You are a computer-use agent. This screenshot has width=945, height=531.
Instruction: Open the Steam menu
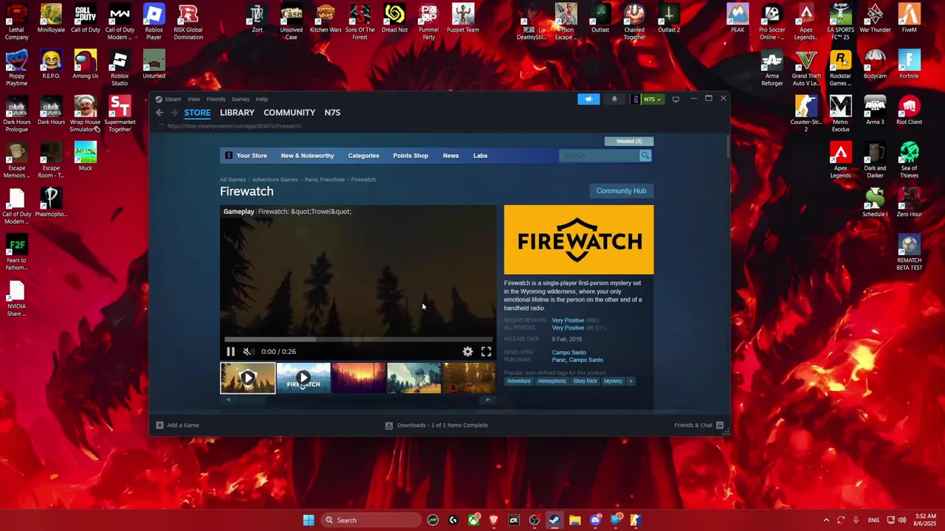[x=173, y=99]
